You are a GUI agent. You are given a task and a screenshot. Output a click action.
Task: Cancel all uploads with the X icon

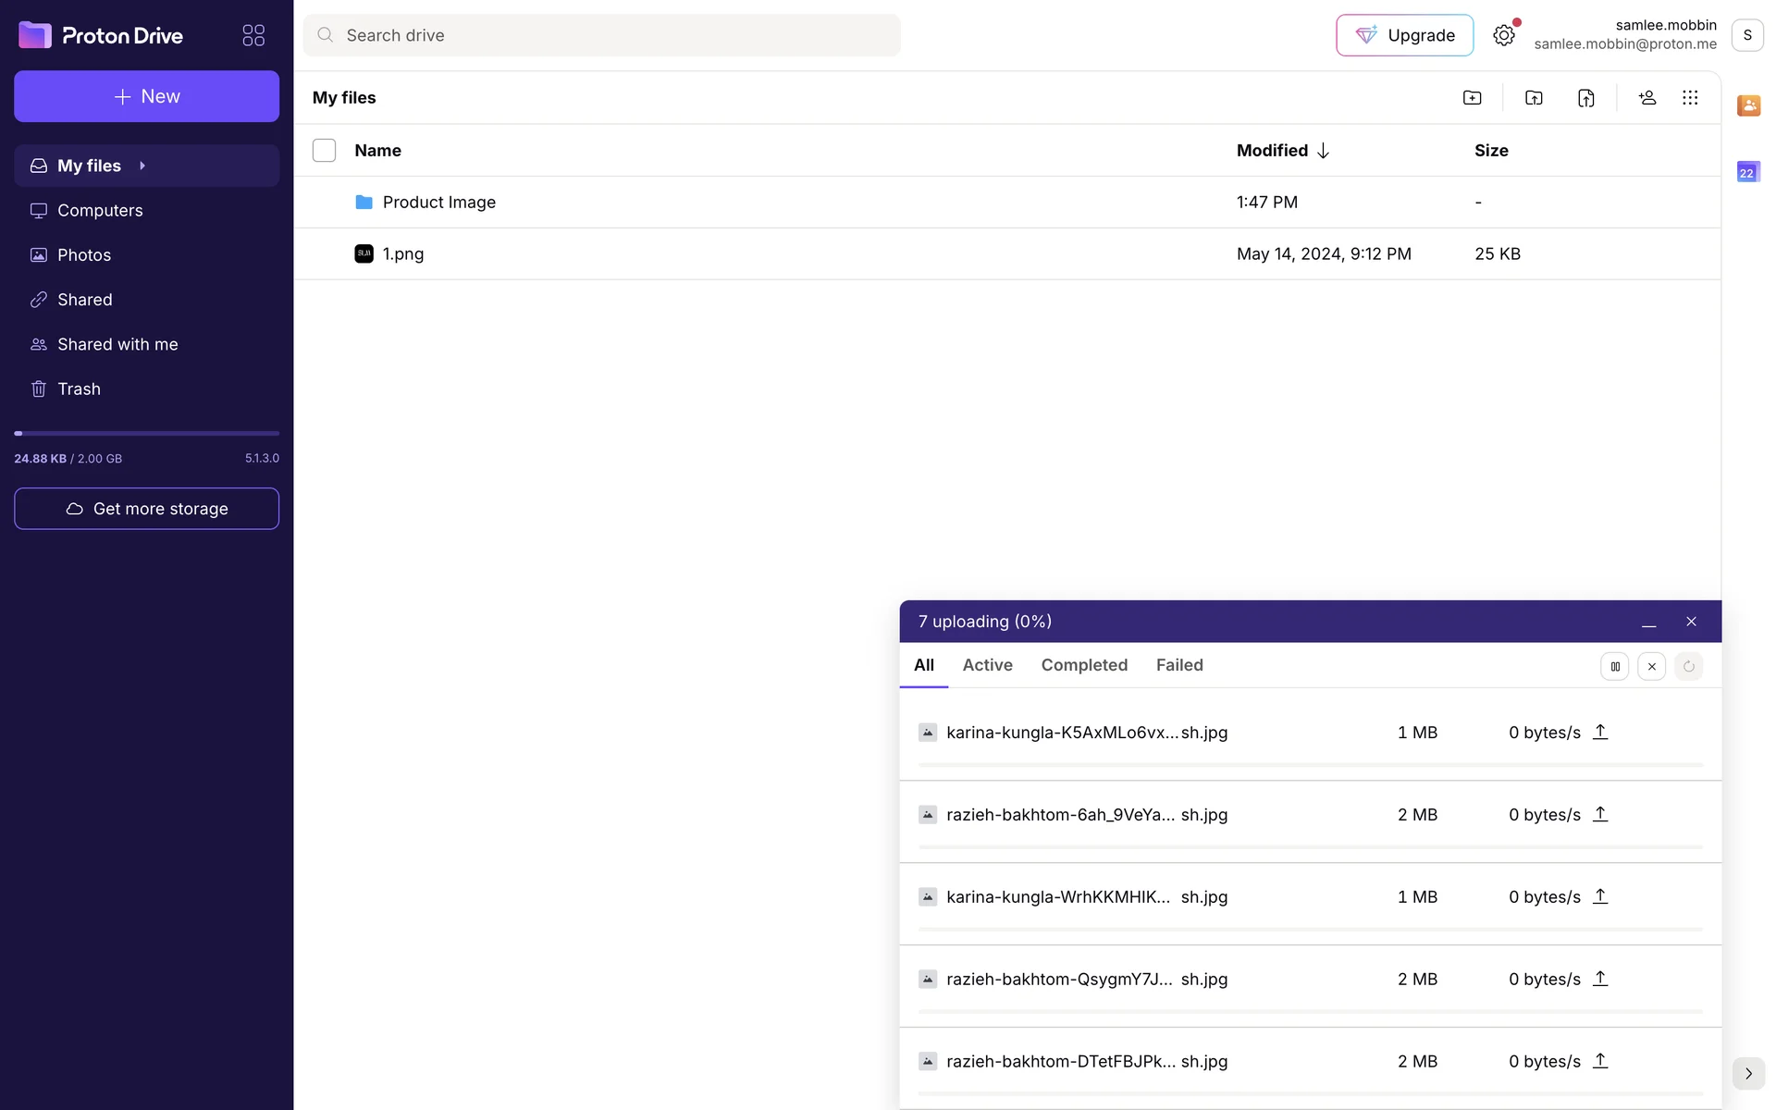click(x=1652, y=666)
